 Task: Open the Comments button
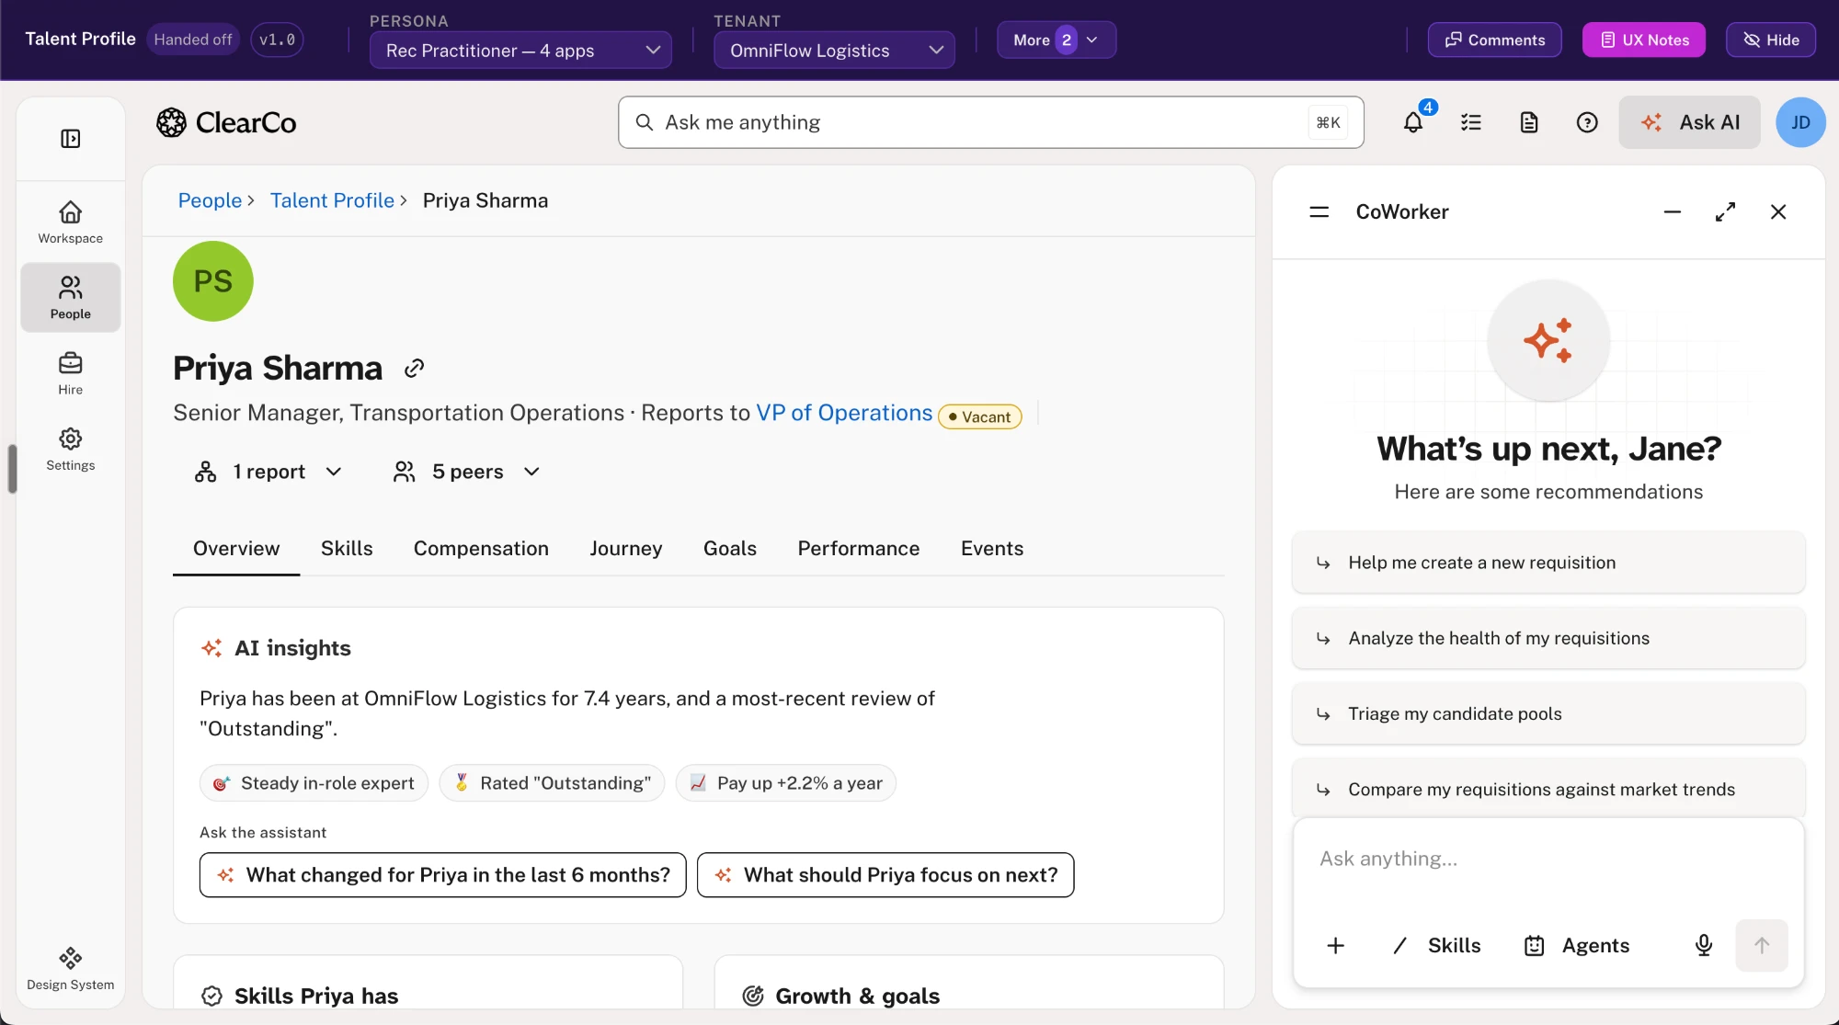tap(1495, 40)
